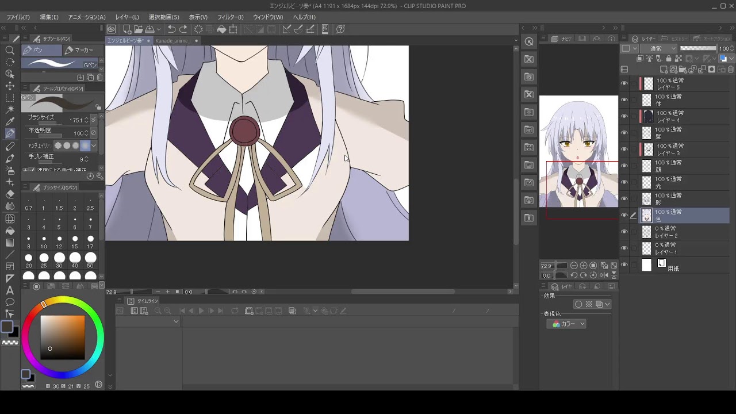Click the Redo arrow in the command bar
Viewport: 736px width, 414px height.
click(x=183, y=29)
